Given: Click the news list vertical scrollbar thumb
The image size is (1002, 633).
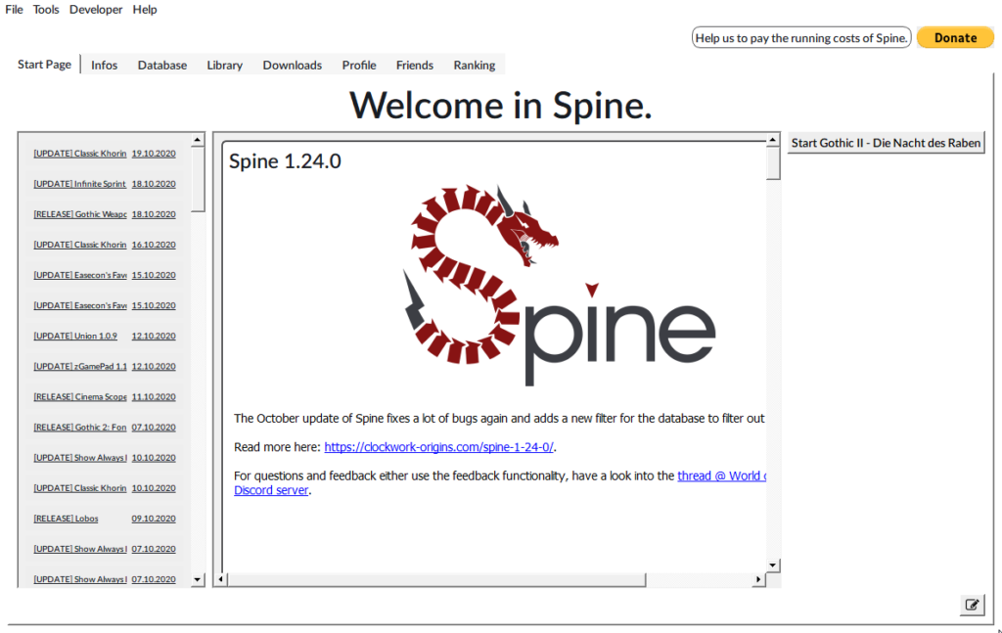Looking at the screenshot, I should tap(198, 179).
